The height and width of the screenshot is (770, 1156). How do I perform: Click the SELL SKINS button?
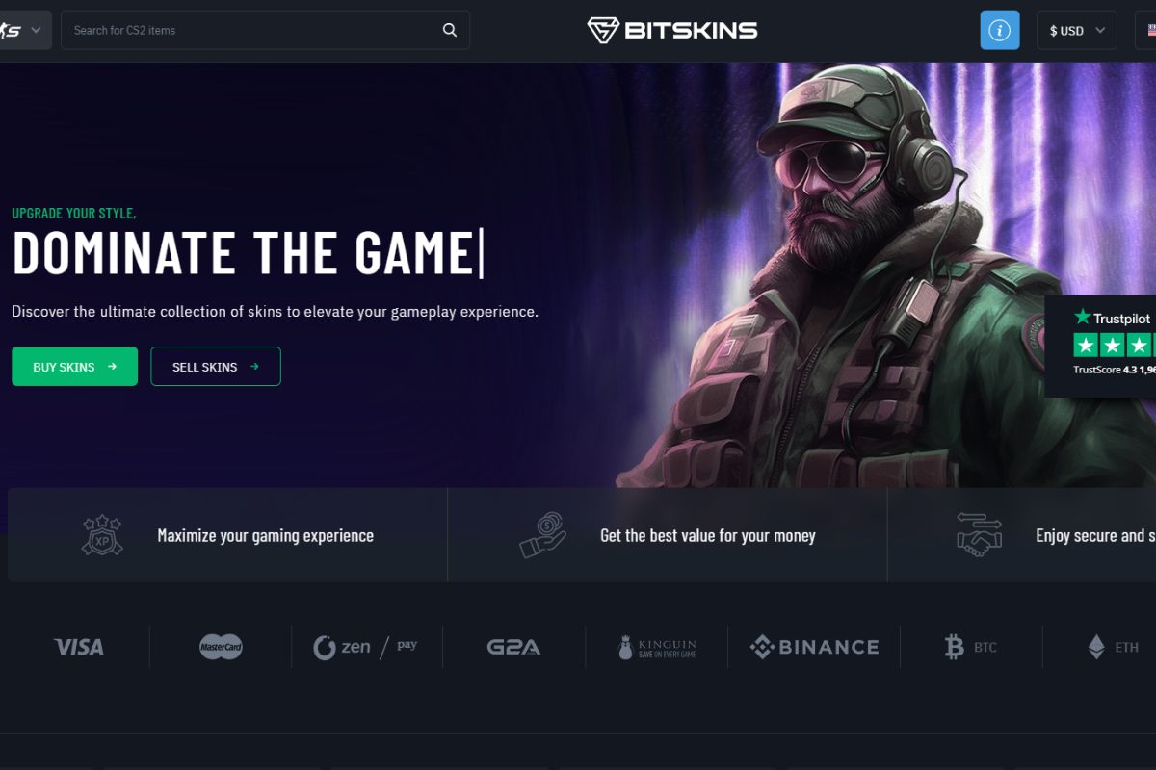[215, 366]
